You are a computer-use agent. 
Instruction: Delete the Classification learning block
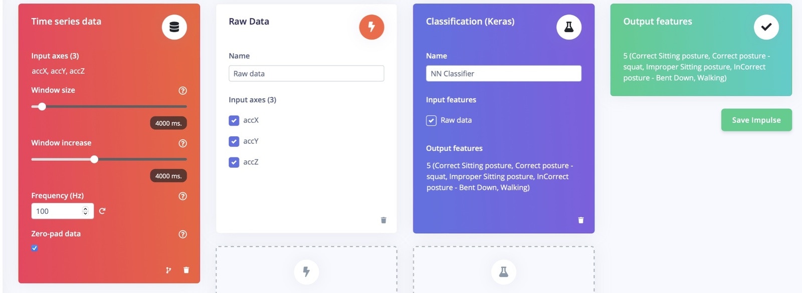pos(581,220)
